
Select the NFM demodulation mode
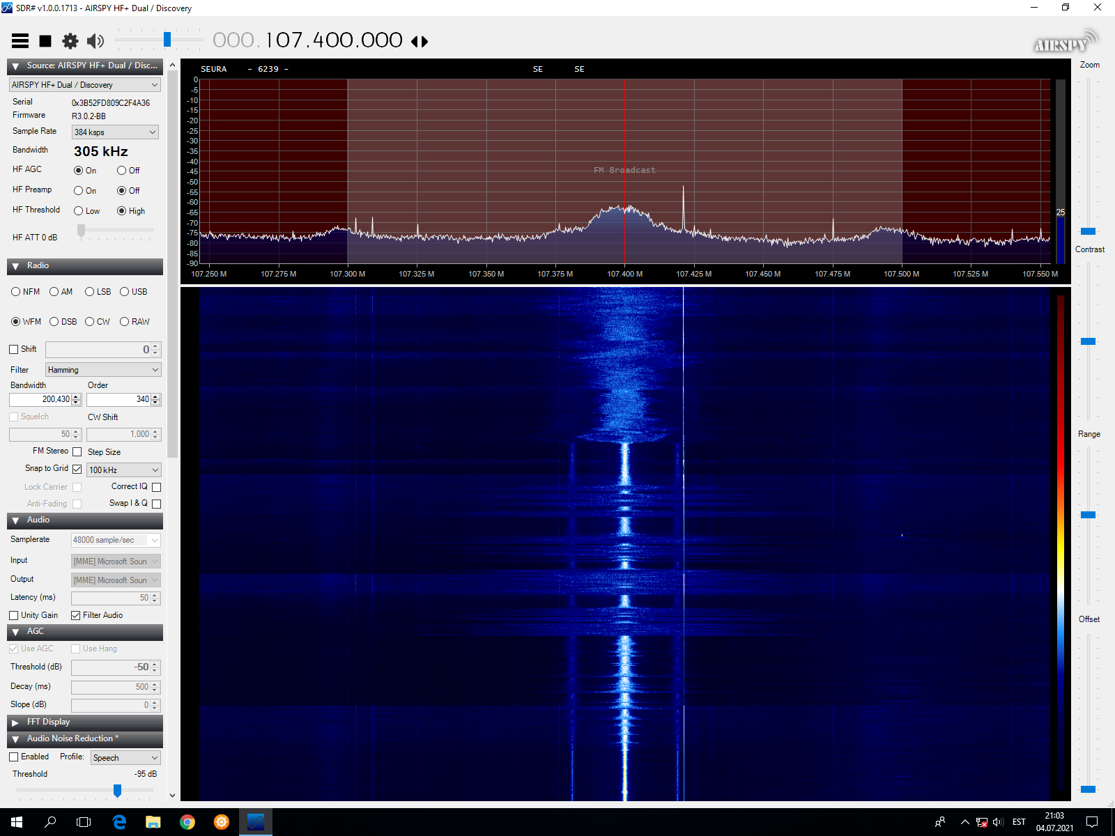click(16, 292)
